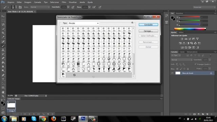Click the Renomear button

[x=149, y=42]
